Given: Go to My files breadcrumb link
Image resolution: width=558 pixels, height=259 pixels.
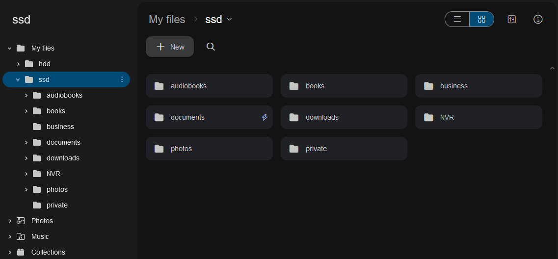Looking at the screenshot, I should pos(167,19).
